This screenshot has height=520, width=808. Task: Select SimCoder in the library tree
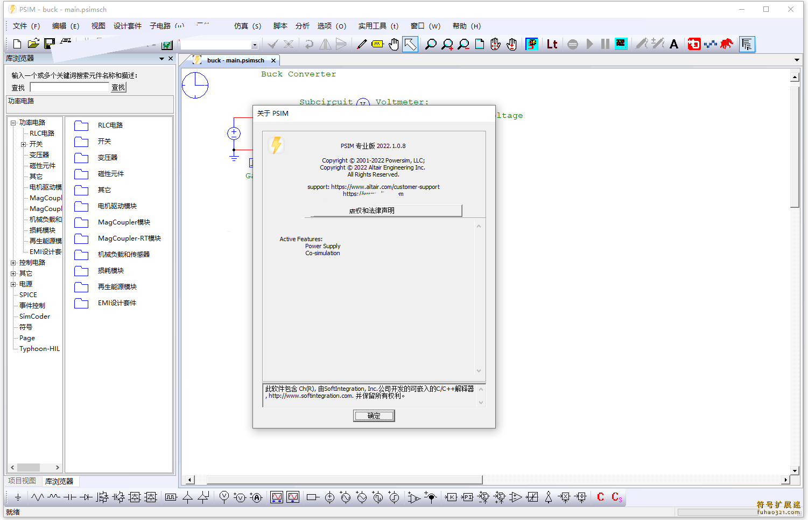tap(34, 317)
